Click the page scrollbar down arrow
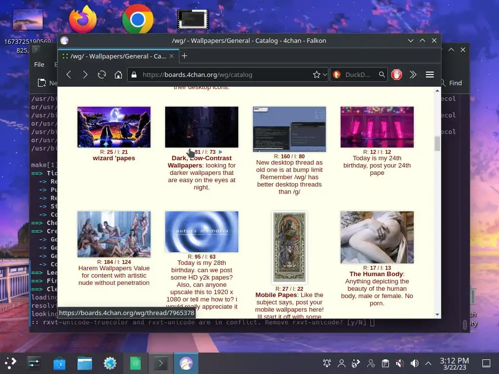This screenshot has width=499, height=374. tap(437, 314)
